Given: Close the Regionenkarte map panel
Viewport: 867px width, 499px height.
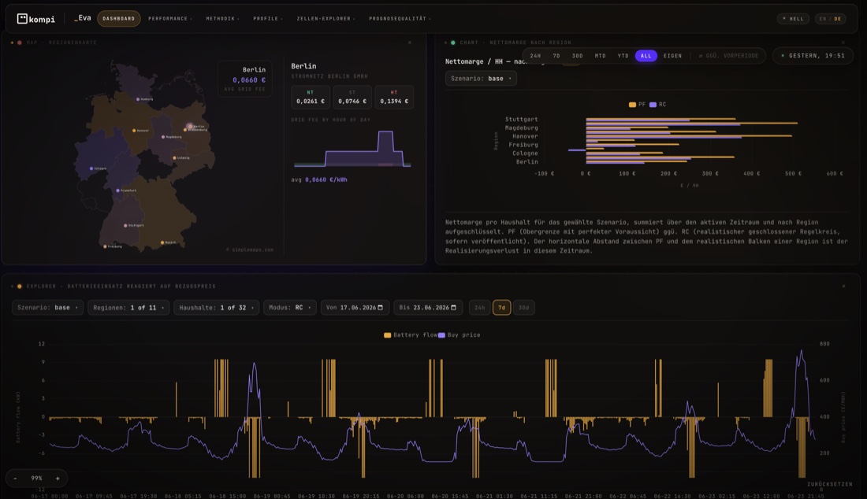Looking at the screenshot, I should click(x=410, y=43).
